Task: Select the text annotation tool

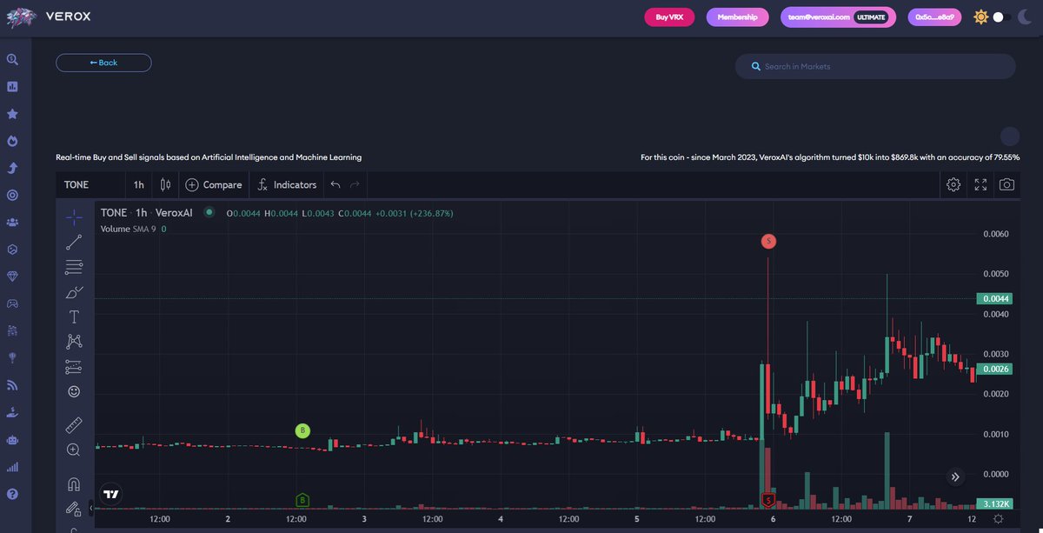Action: pos(74,316)
